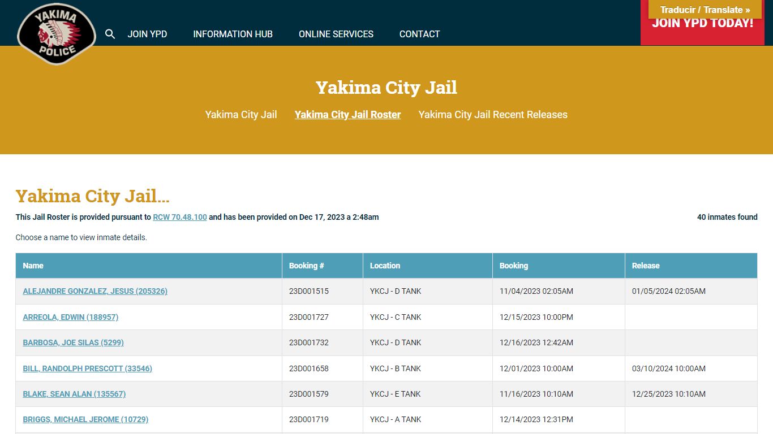View details for ALEJANDRE GONZALEZ, JESUS
This screenshot has height=434, width=773.
point(95,292)
